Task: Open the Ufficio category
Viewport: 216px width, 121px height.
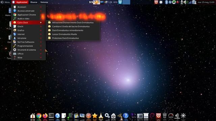Action: (x=28, y=54)
